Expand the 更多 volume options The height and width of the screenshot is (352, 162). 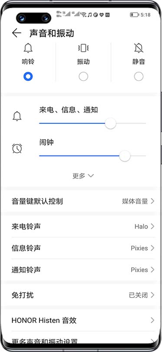click(83, 176)
